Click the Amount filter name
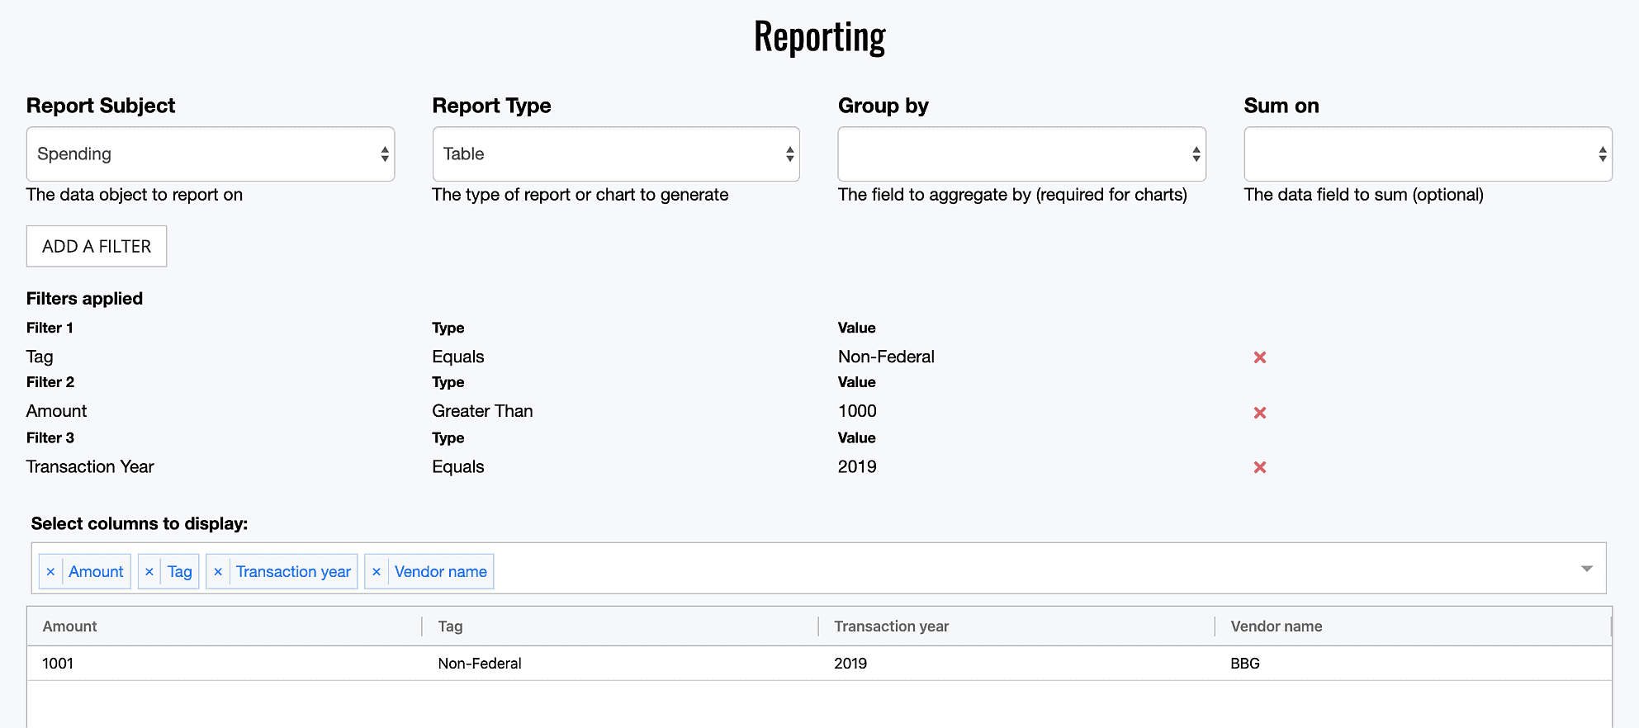The image size is (1639, 728). [x=56, y=411]
